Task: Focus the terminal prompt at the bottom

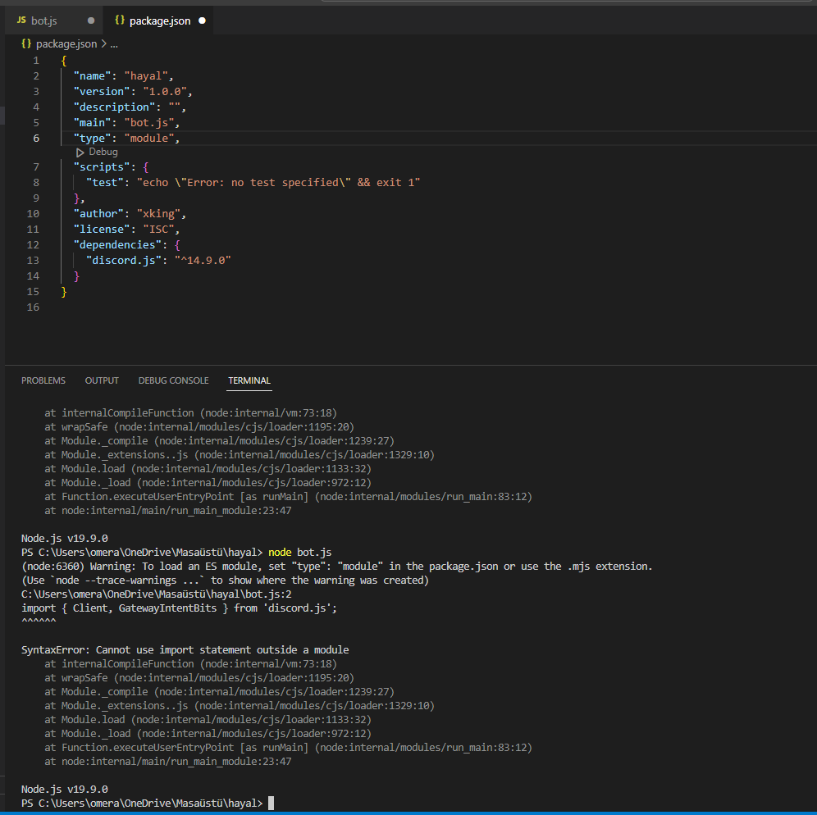Action: pos(271,803)
